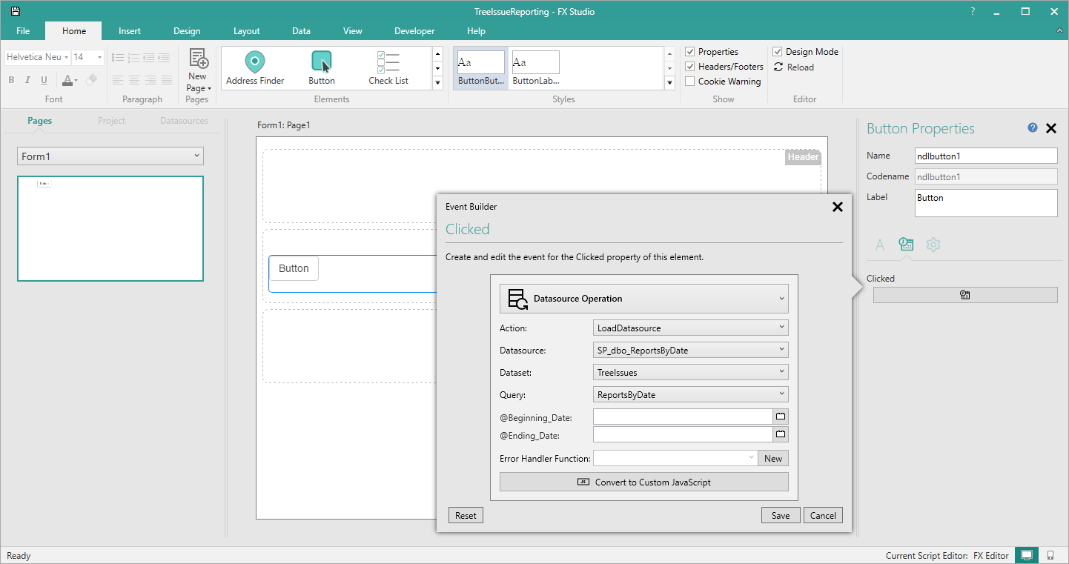1069x564 pixels.
Task: Open the Form1 page selector dropdown
Action: [110, 156]
